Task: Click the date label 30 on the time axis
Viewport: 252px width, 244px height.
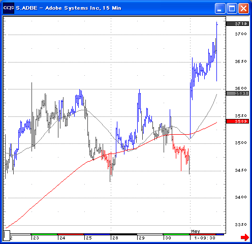Action: 168,238
